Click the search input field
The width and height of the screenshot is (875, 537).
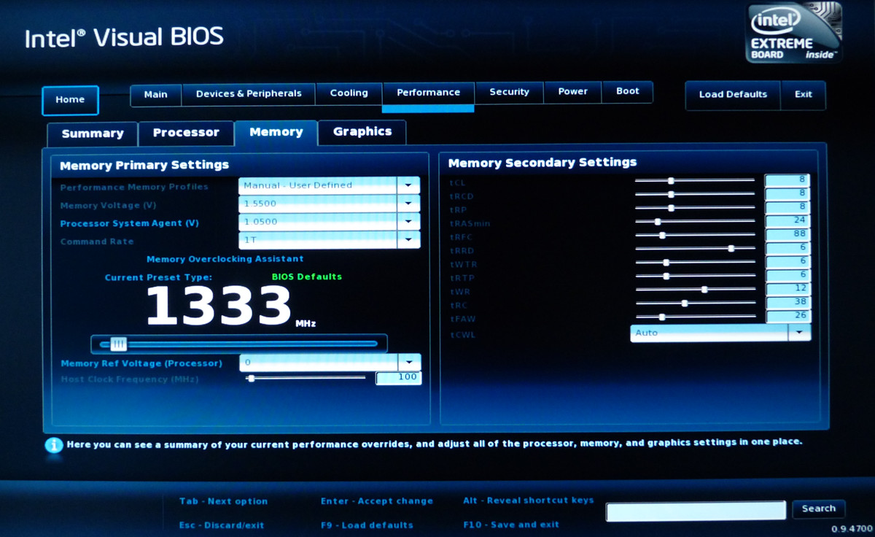(x=696, y=511)
